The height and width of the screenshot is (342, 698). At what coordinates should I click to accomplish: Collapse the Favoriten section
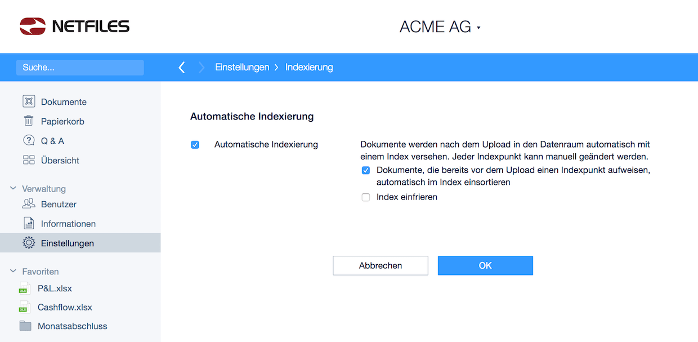[x=14, y=272]
